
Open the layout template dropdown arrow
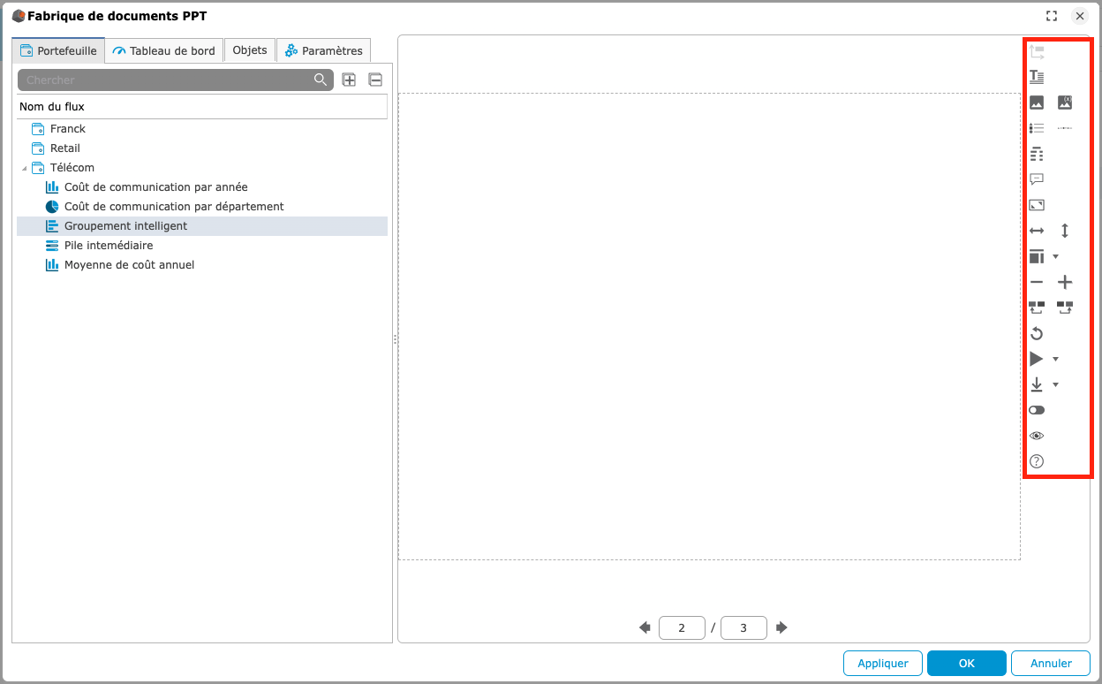(x=1056, y=257)
